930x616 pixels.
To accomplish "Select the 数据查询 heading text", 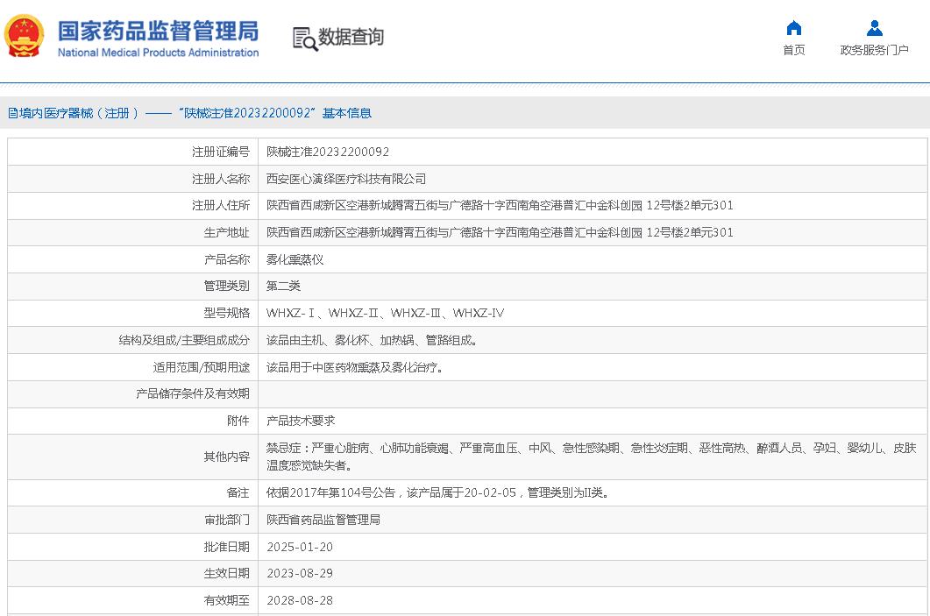I will pos(351,37).
